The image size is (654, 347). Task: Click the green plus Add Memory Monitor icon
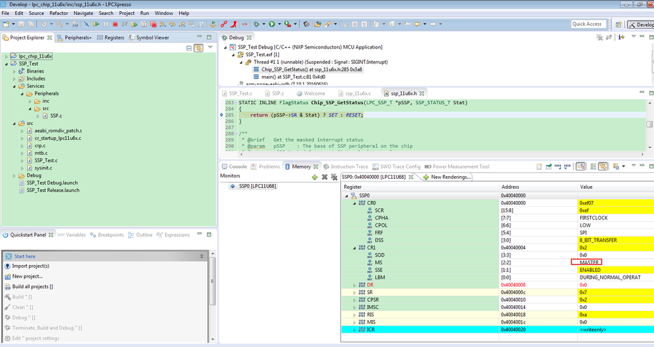click(x=315, y=177)
